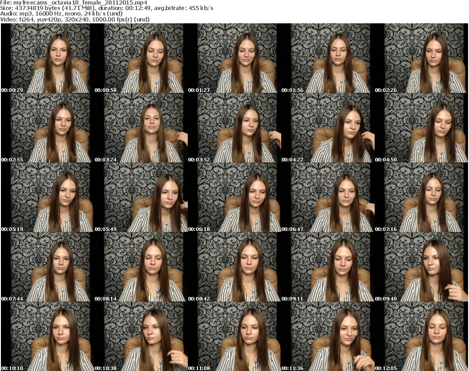The height and width of the screenshot is (371, 469).
Task: Open the thumbnail stamped 00:12:05
Action: pyautogui.click(x=421, y=336)
